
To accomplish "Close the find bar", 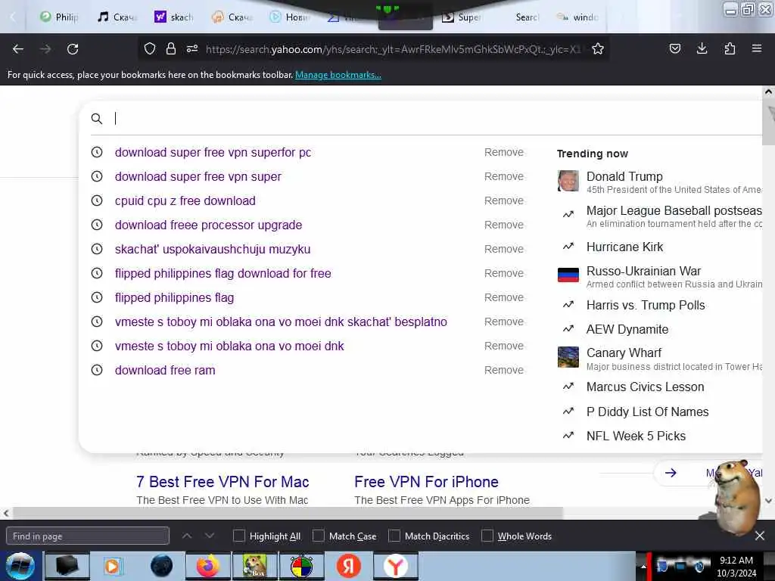I will point(760,536).
